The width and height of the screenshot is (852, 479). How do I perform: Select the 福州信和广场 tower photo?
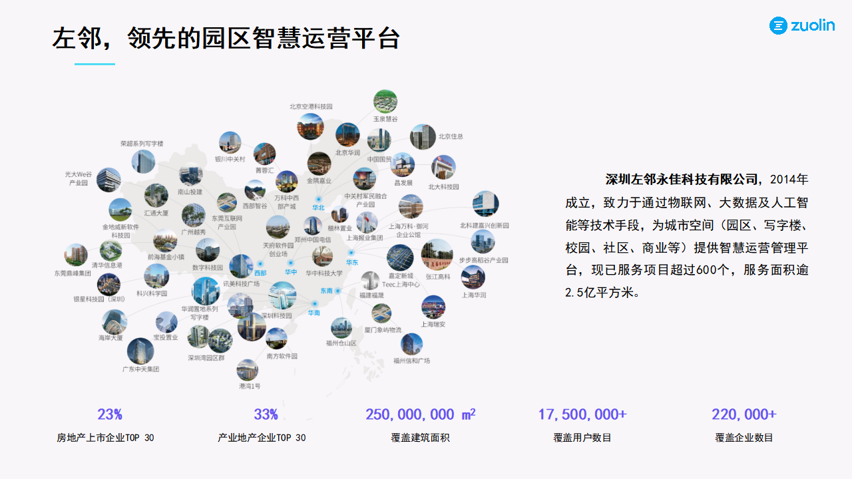pos(411,345)
